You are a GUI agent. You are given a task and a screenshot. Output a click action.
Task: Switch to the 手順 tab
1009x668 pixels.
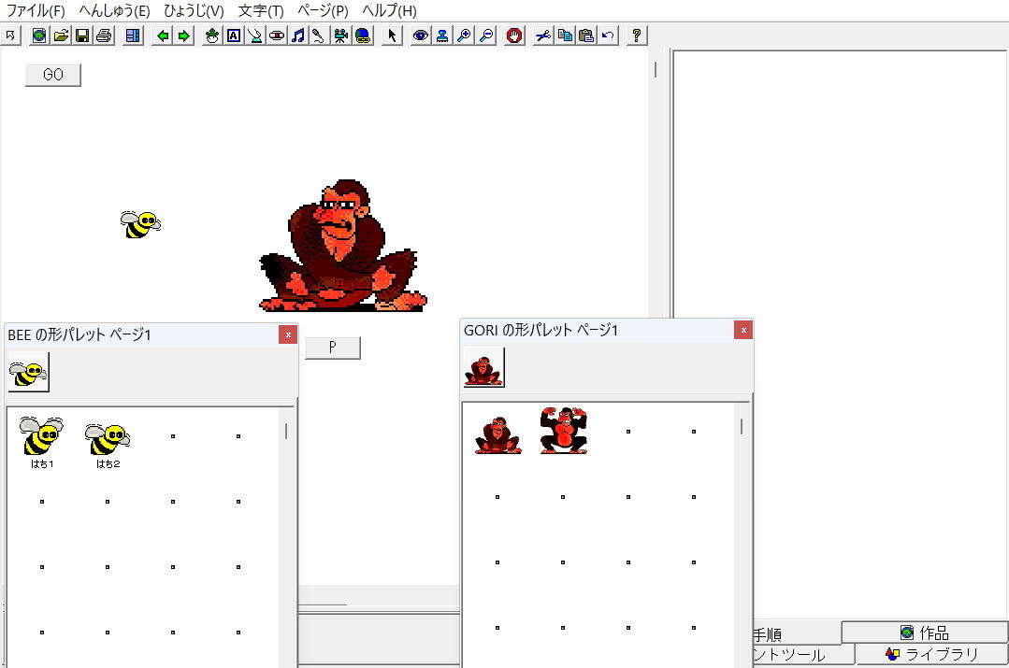796,634
